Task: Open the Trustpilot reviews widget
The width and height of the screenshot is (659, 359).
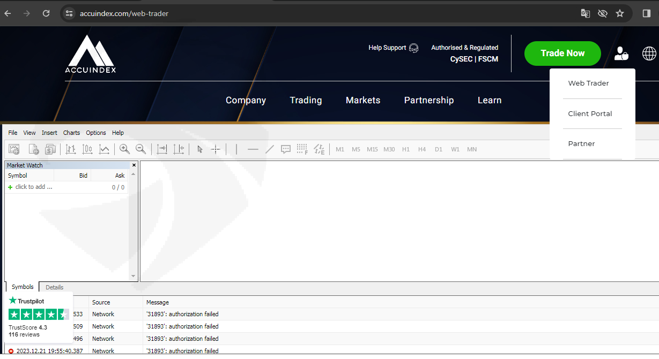Action: coord(39,317)
